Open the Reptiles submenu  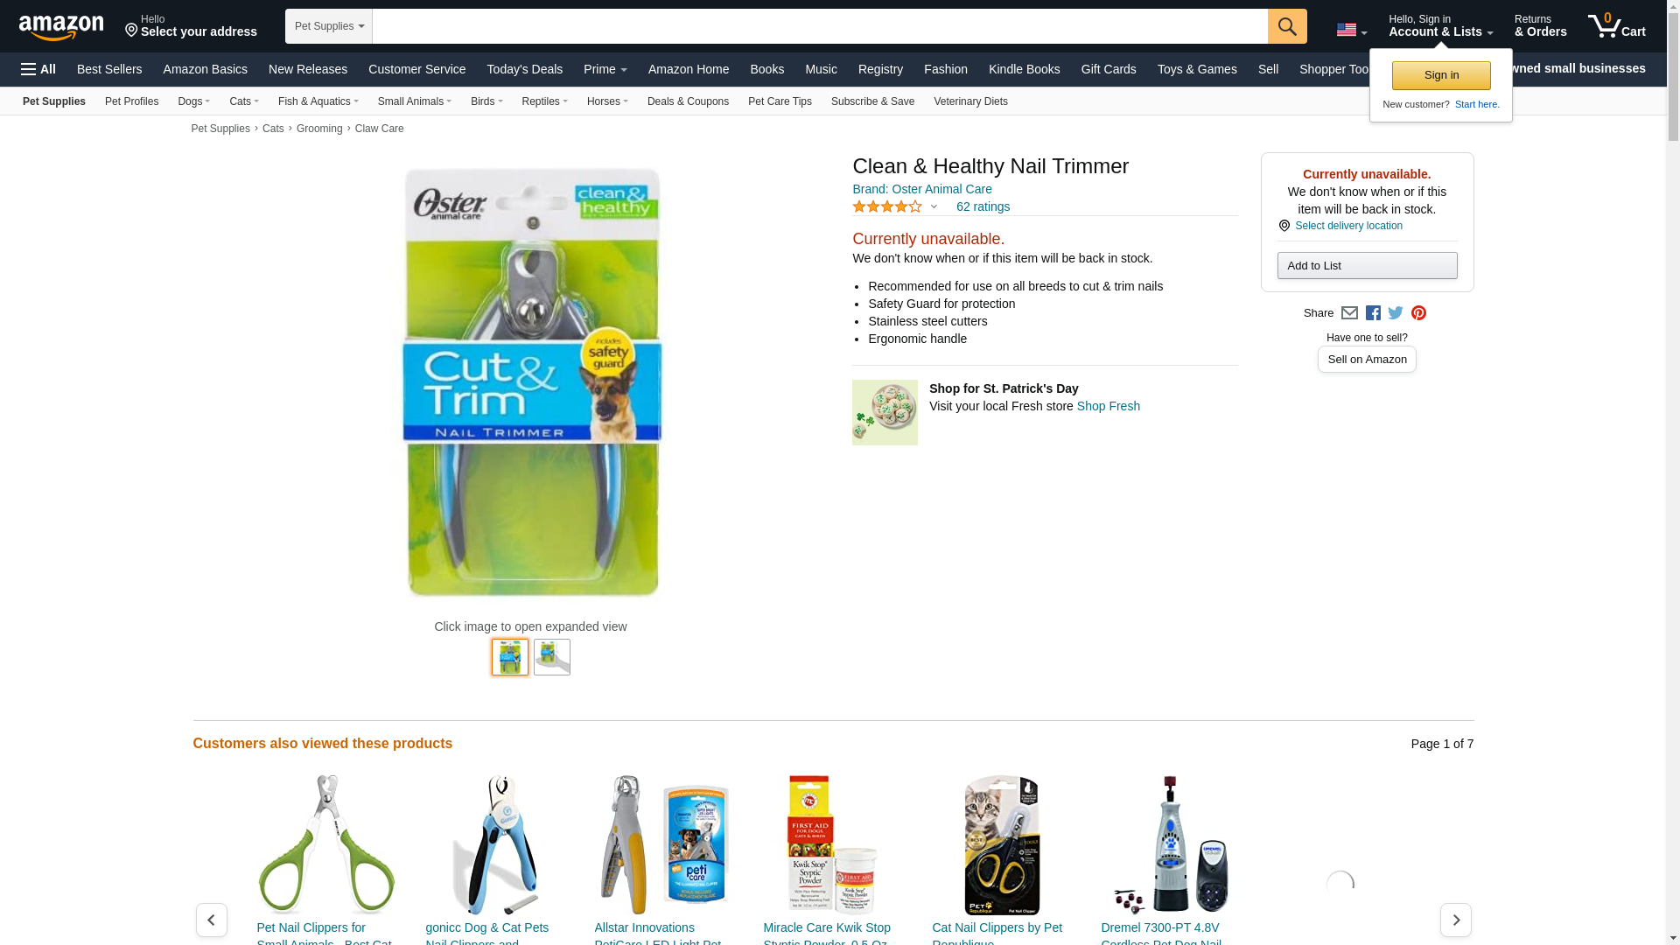pyautogui.click(x=544, y=101)
